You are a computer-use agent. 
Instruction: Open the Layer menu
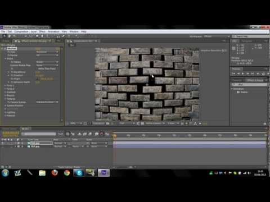coord(34,31)
